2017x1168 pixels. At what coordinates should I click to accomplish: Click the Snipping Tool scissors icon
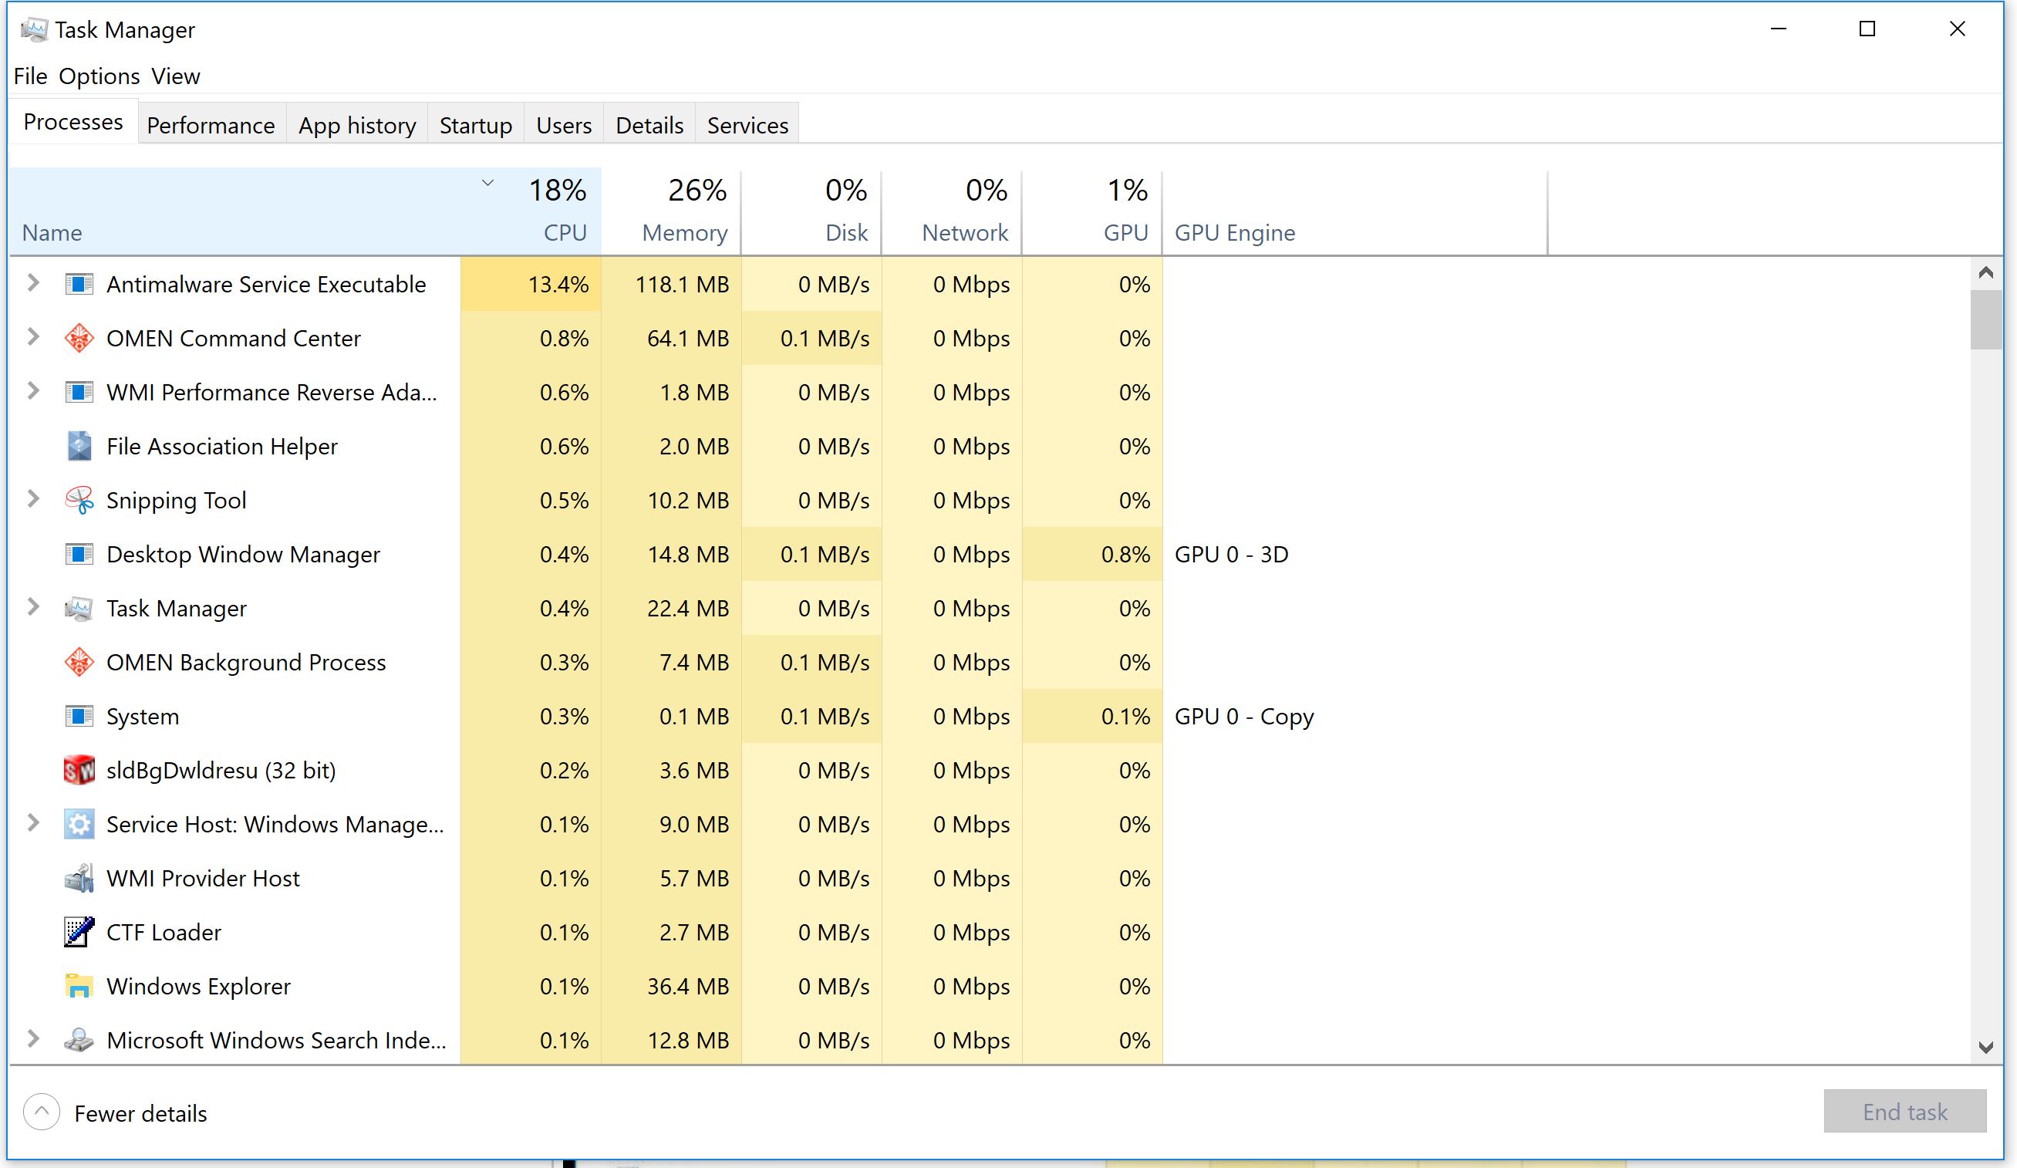pos(79,501)
